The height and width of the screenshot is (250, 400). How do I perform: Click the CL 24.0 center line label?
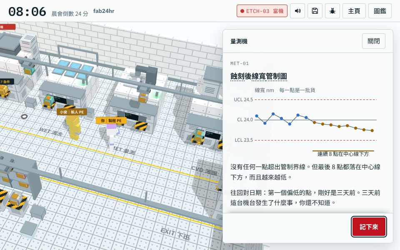coord(245,120)
